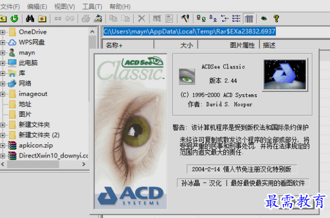Click the small eye icon in About dialog
330x218 pixels.
187,76
